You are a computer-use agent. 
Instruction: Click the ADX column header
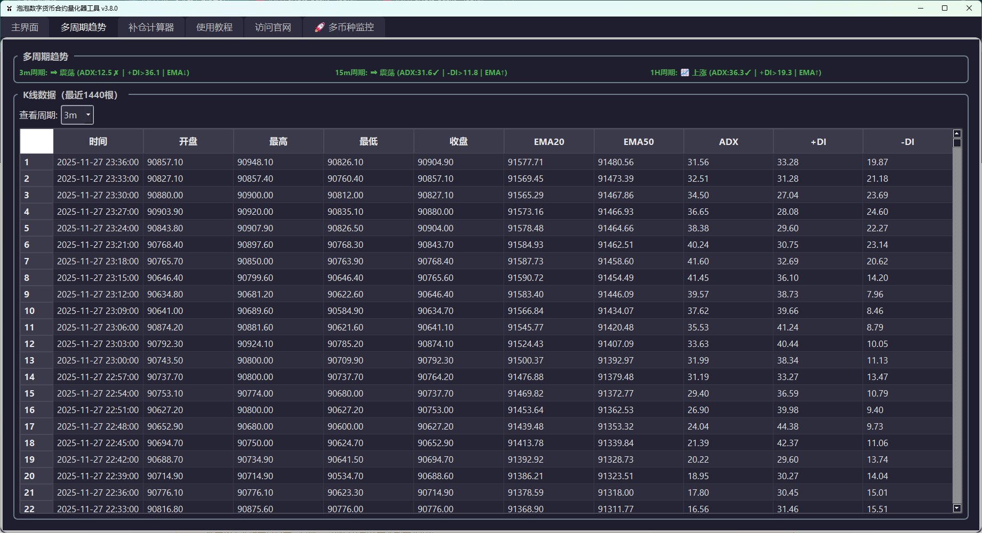[728, 141]
